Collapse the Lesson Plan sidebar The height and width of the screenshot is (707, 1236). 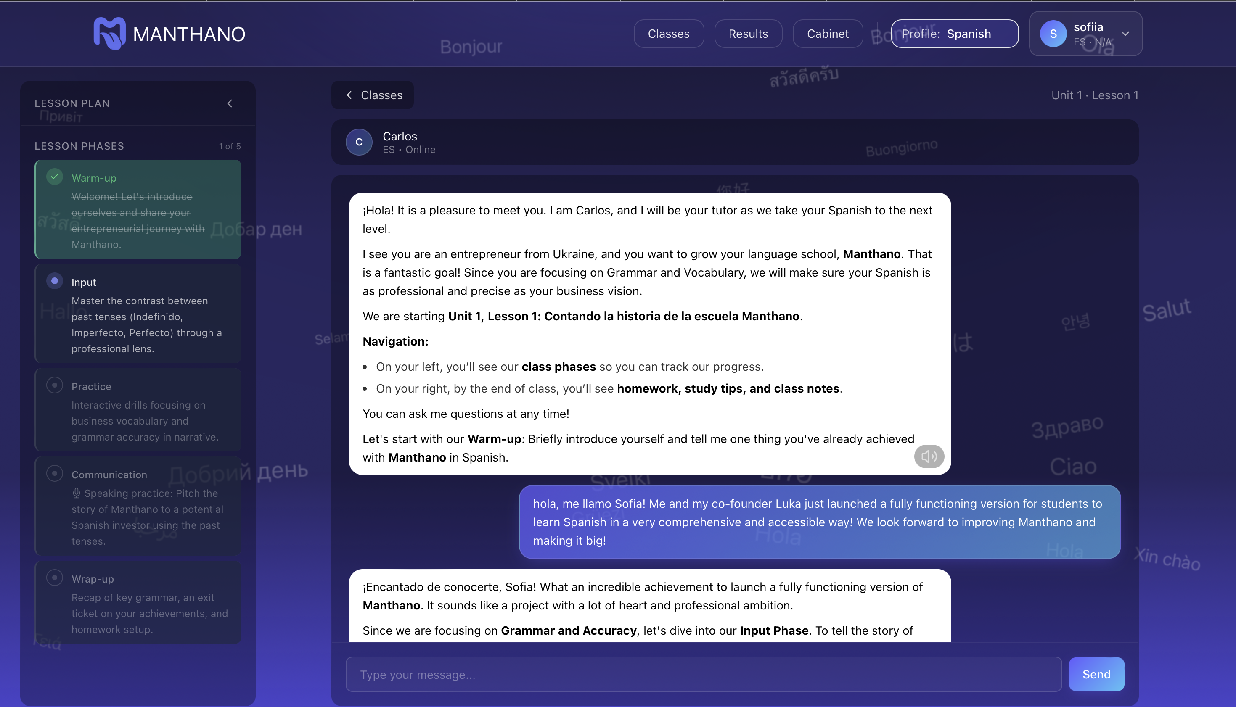point(230,103)
